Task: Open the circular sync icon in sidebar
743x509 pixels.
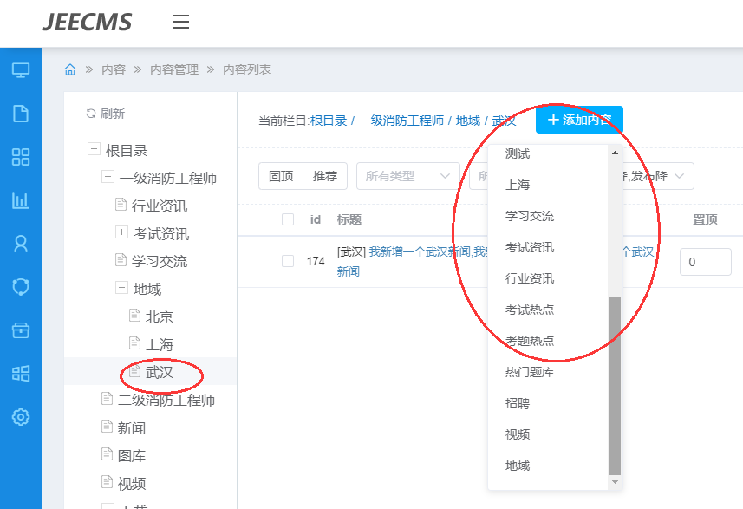Action: click(x=21, y=287)
